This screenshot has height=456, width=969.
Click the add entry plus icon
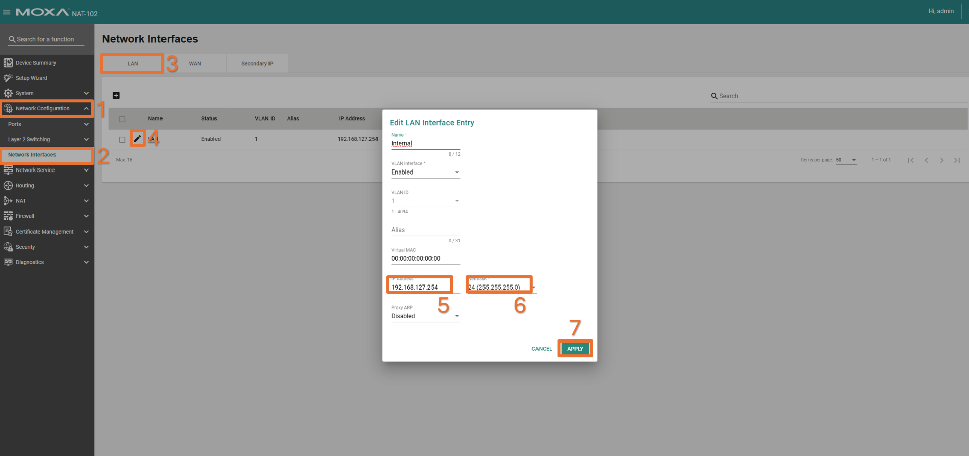(x=116, y=96)
